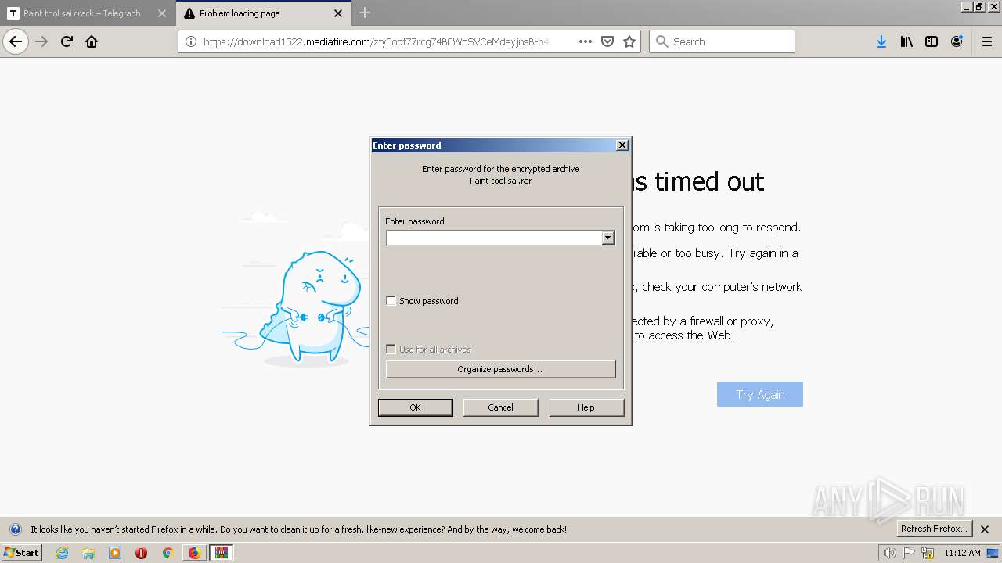The height and width of the screenshot is (563, 1002).
Task: Click the Refresh Firefox button
Action: 935,529
